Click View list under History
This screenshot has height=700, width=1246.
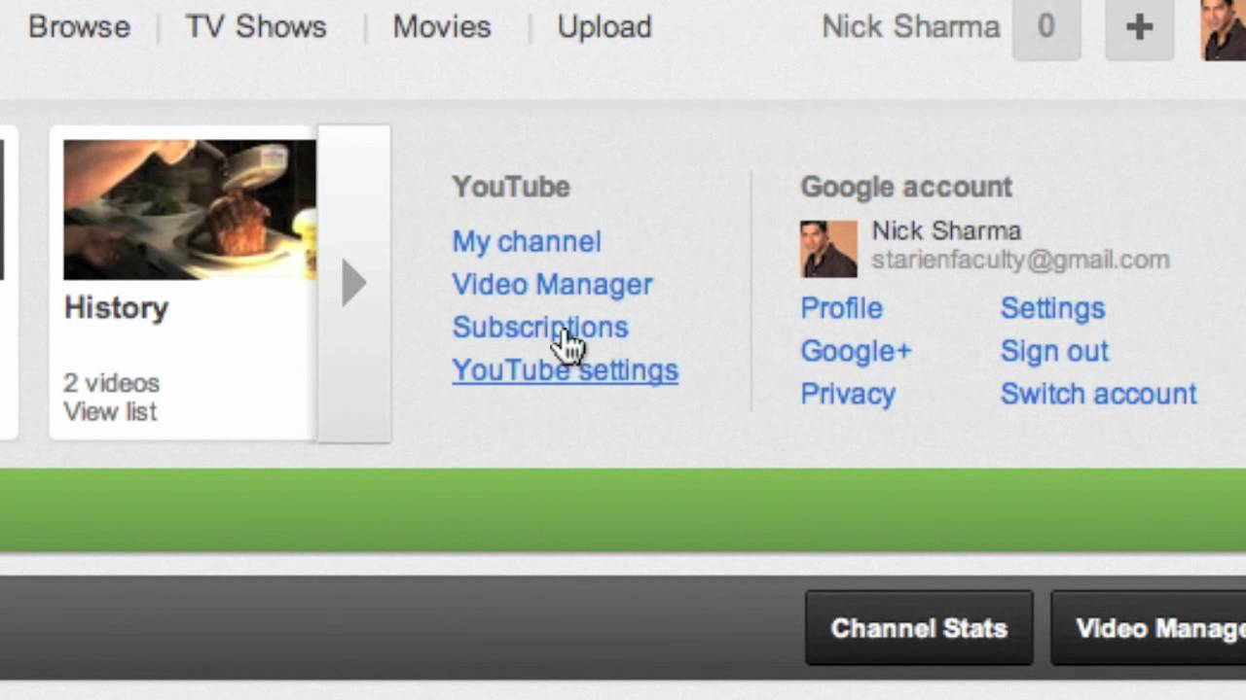click(110, 412)
